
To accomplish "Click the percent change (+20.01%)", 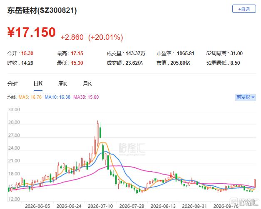I will click(106, 37).
